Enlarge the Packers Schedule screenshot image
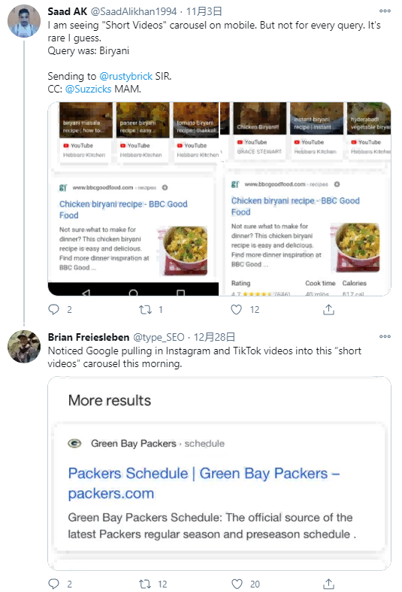 (x=219, y=473)
